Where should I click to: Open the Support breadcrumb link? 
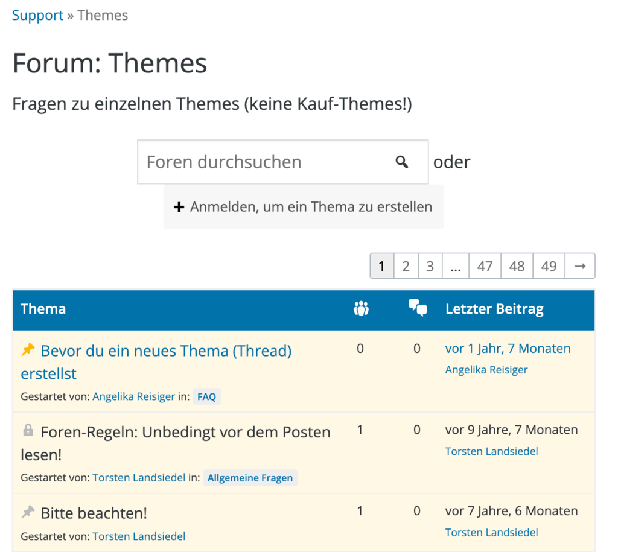tap(37, 15)
